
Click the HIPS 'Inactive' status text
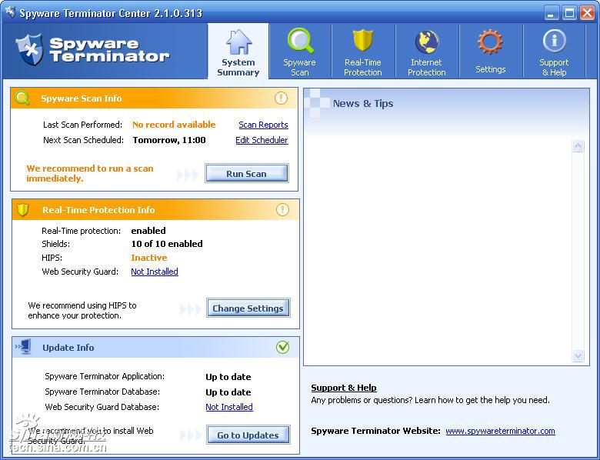click(149, 258)
